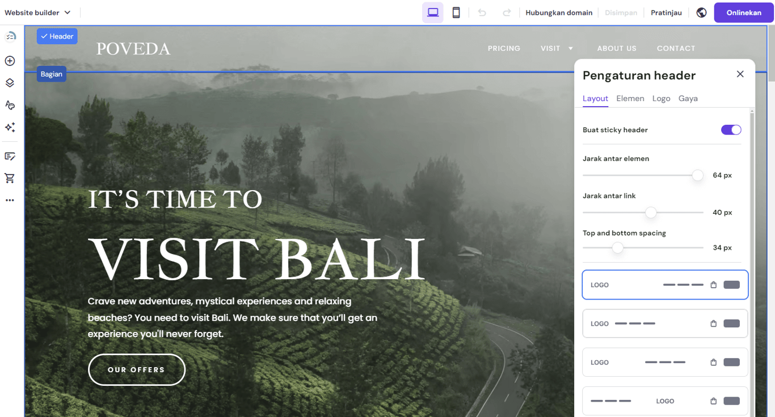The image size is (775, 417).
Task: Open the AI tools sparkles icon
Action: point(9,127)
